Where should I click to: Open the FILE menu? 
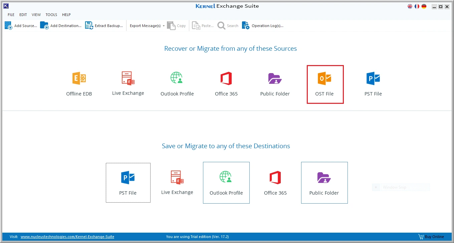coord(11,15)
